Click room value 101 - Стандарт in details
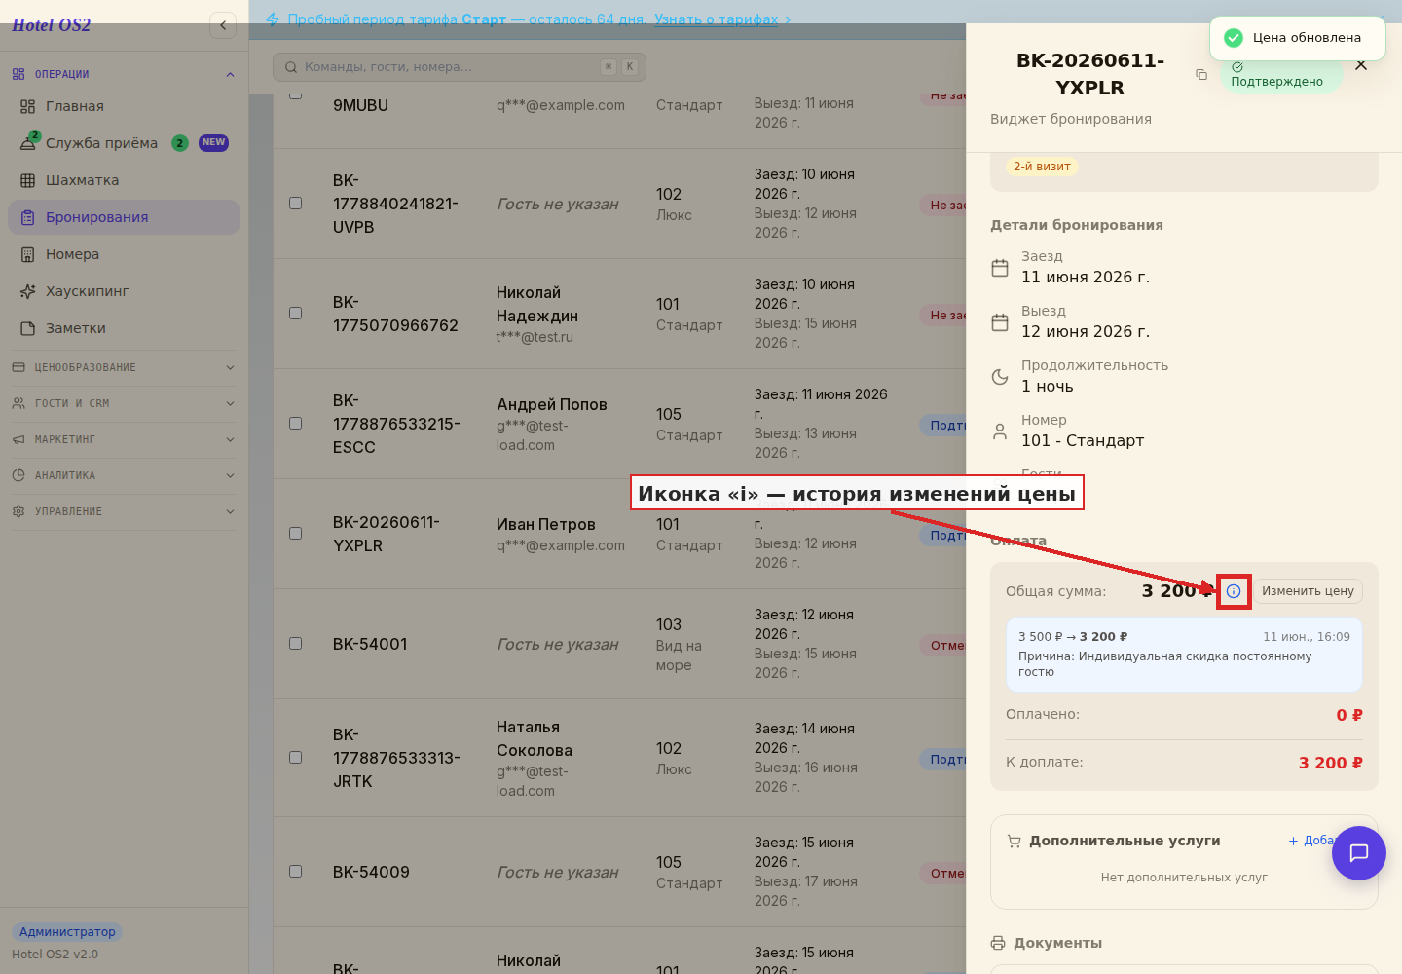Screen dimensions: 1402x974 pos(1083,440)
